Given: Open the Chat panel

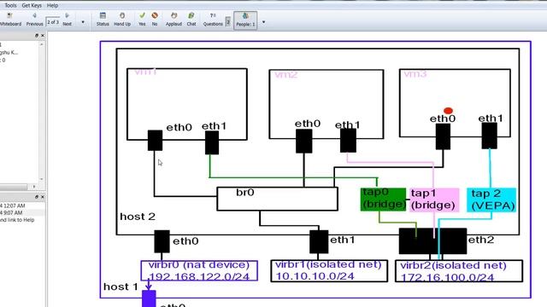Looking at the screenshot, I should click(x=191, y=19).
